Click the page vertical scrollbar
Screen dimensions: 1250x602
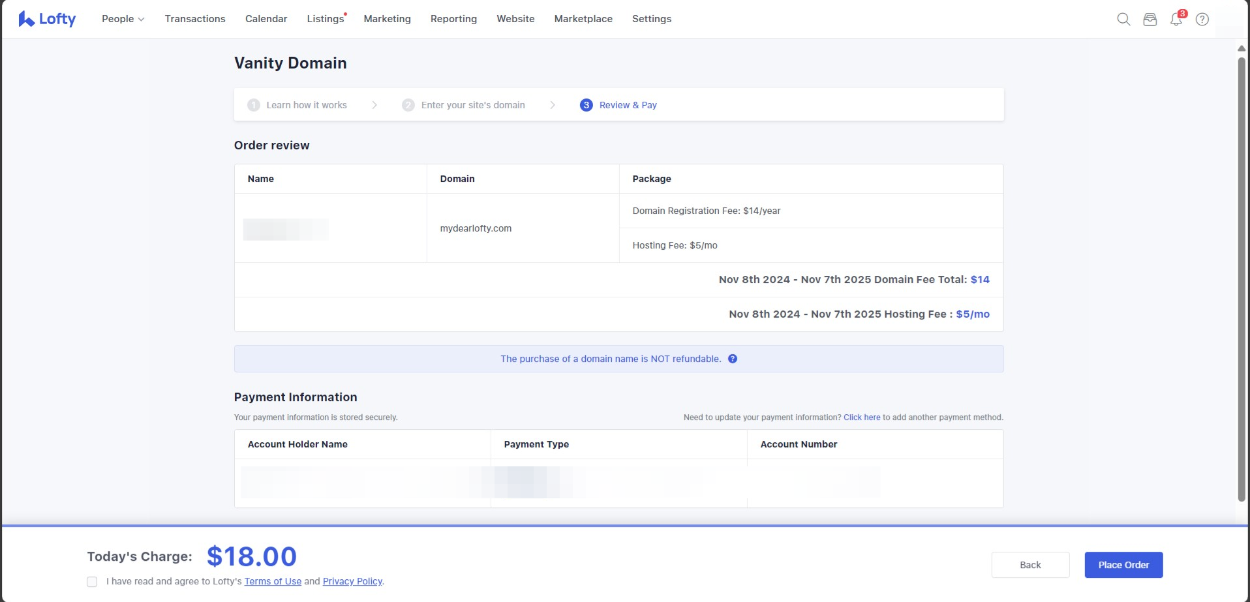[x=1242, y=279]
